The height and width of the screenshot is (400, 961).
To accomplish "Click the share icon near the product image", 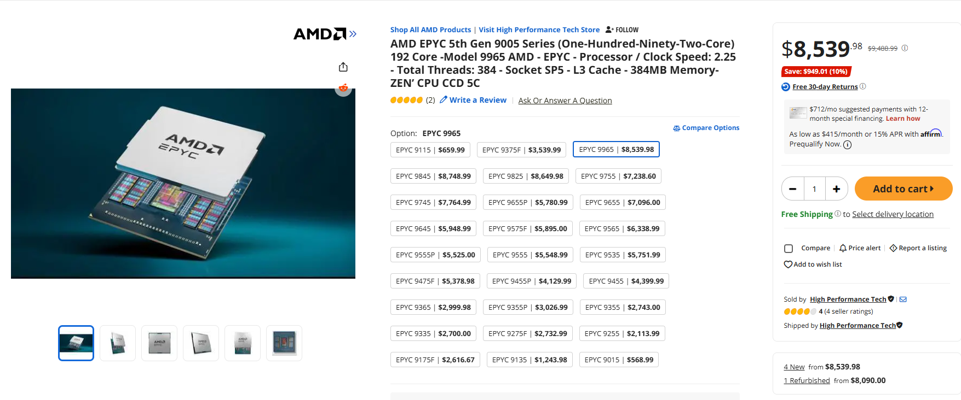I will coord(343,66).
